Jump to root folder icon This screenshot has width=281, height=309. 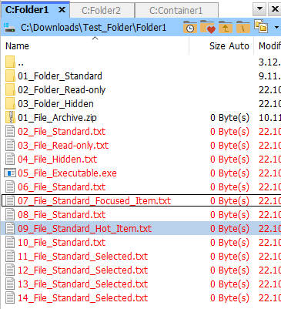pos(243,27)
